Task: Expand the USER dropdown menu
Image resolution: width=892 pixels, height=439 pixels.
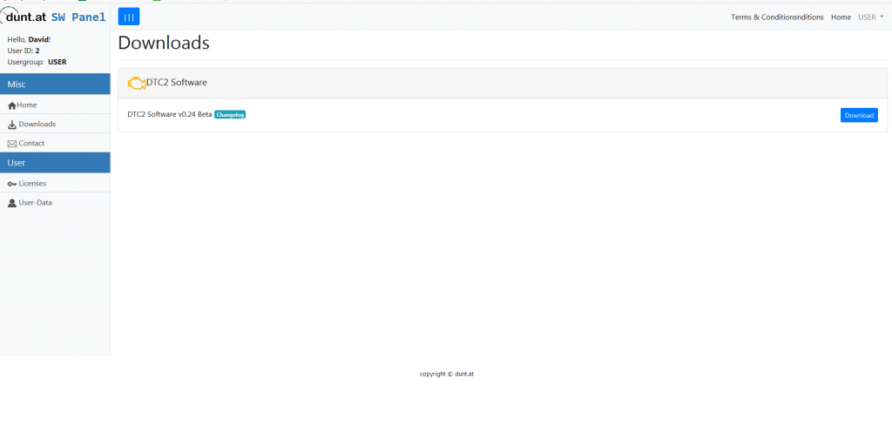Action: click(870, 17)
